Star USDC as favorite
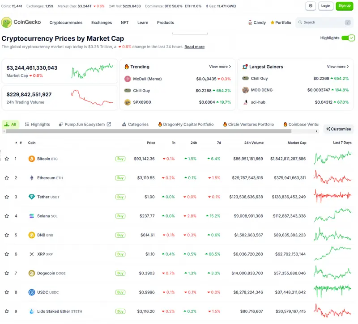The image size is (358, 324). (x=7, y=292)
